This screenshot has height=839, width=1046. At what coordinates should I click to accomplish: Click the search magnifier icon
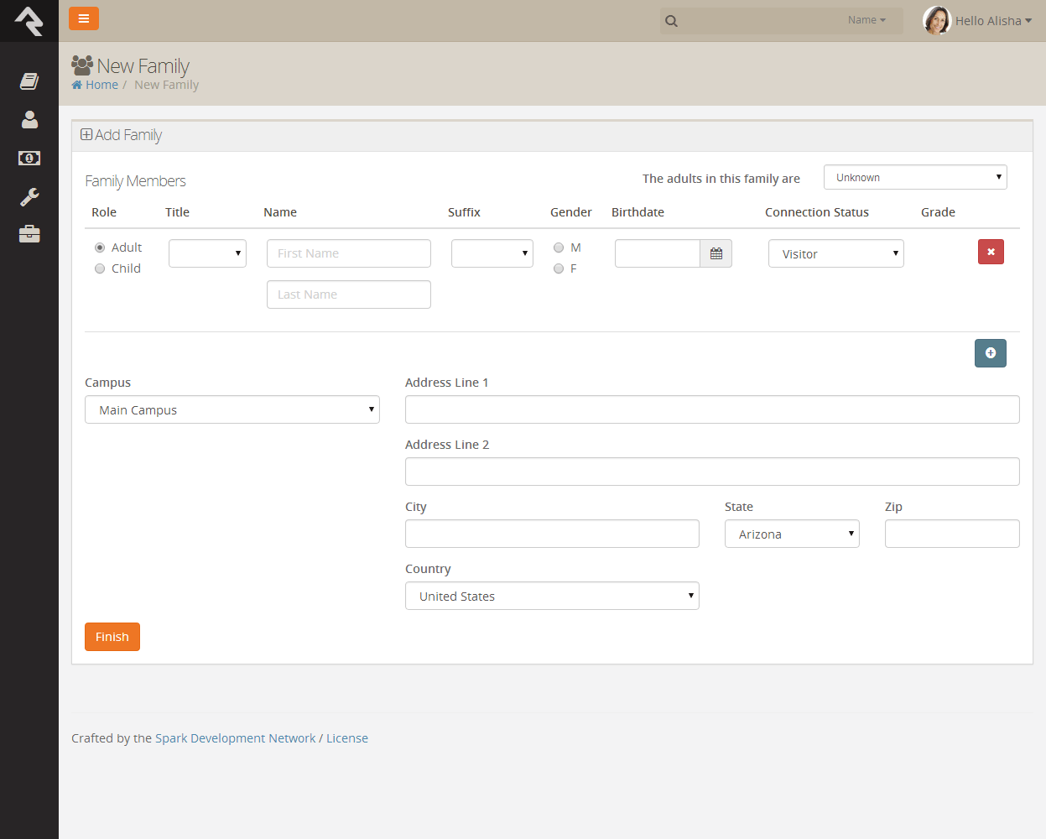click(x=671, y=21)
